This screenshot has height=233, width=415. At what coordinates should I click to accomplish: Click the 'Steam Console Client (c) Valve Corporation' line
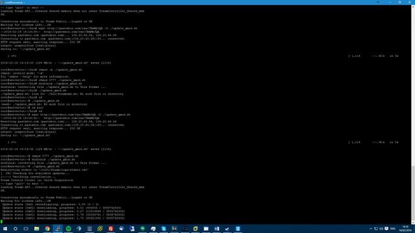point(37,180)
